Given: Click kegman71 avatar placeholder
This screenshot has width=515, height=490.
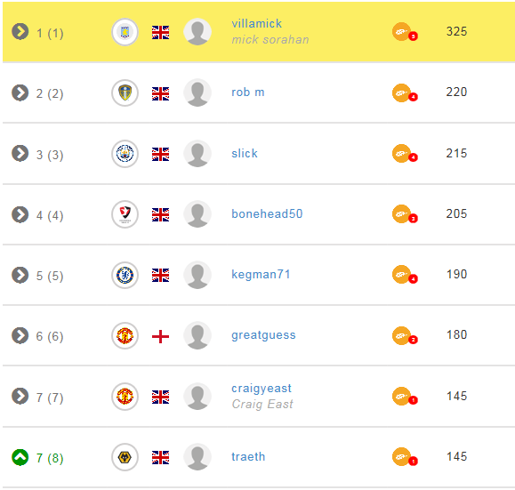Looking at the screenshot, I should (197, 275).
